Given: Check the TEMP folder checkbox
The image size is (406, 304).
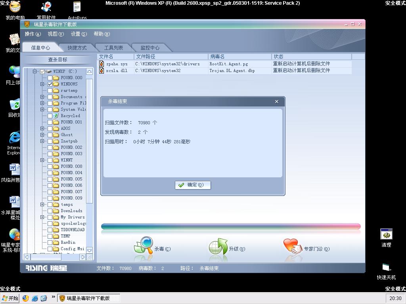Looking at the screenshot, I should [50, 236].
